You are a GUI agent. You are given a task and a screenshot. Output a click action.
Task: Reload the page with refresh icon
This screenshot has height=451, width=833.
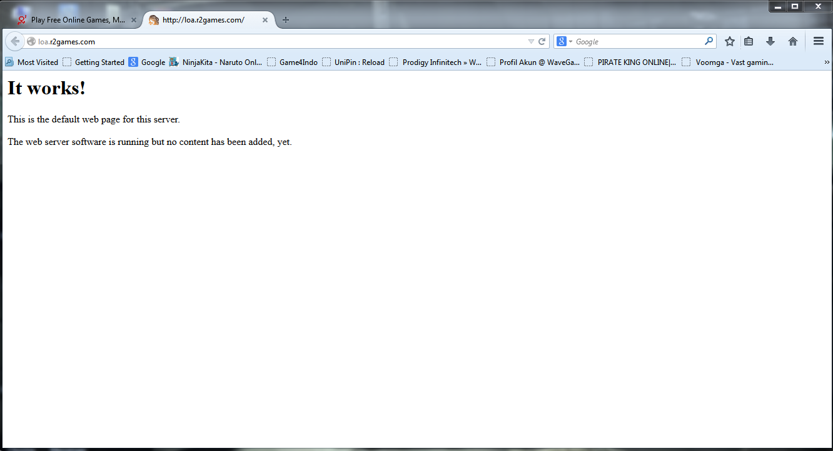click(542, 42)
